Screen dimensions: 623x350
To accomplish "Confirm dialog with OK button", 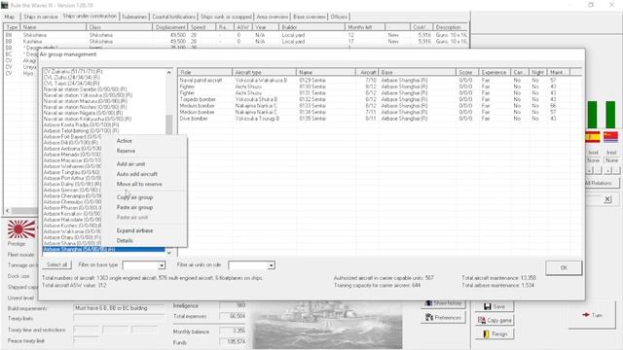I will (564, 268).
